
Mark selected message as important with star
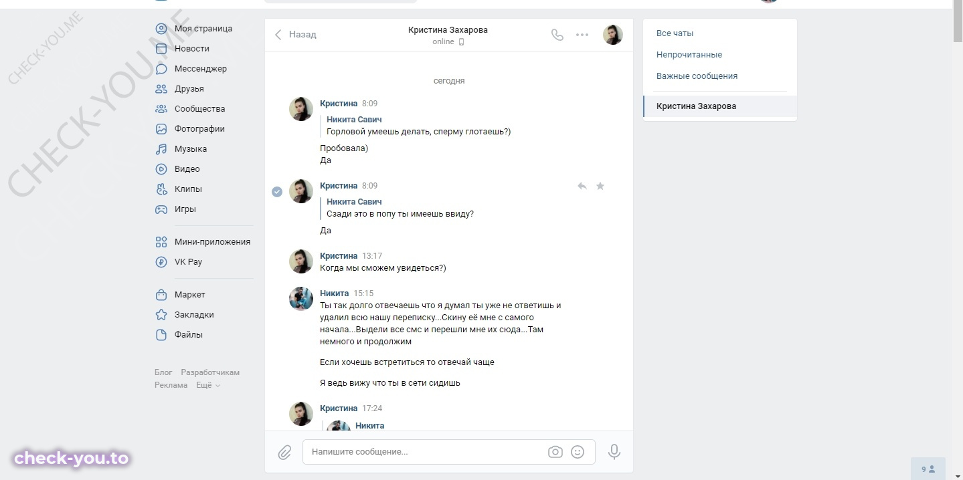[x=600, y=186]
